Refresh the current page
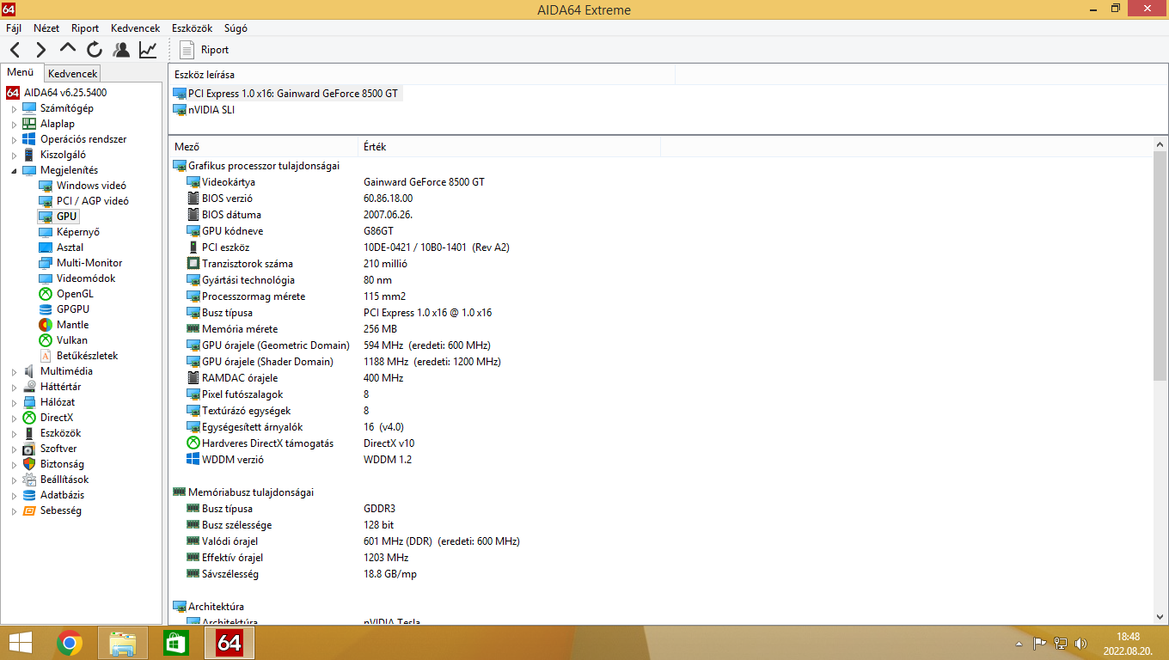This screenshot has width=1169, height=660. pyautogui.click(x=95, y=50)
